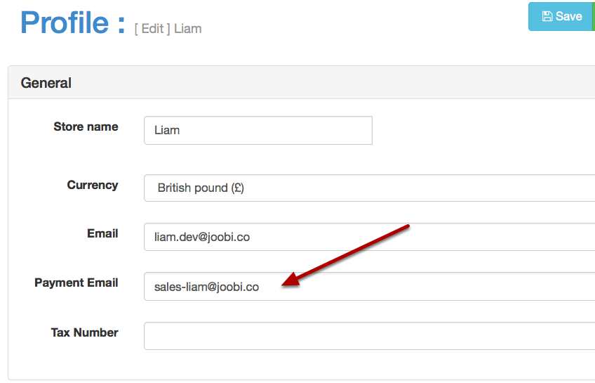This screenshot has height=383, width=595.
Task: Focus the empty Tax Number field
Action: pos(369,336)
